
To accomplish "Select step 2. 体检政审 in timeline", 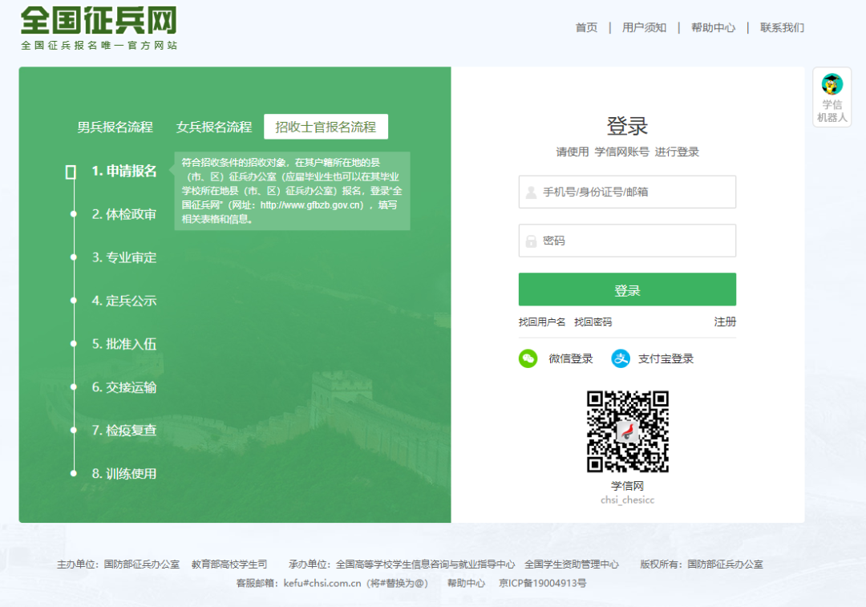I will (x=123, y=214).
